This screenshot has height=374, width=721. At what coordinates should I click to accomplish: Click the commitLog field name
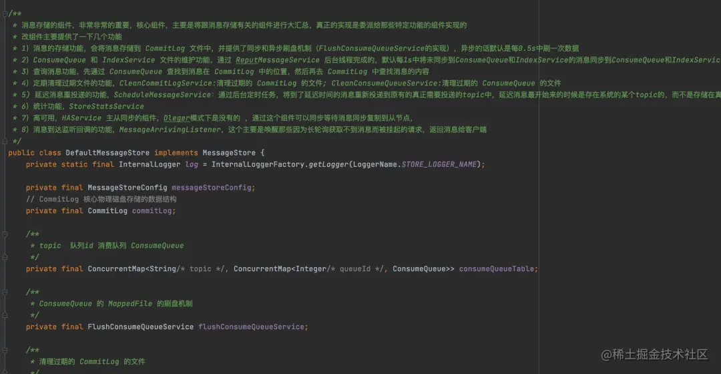[152, 211]
